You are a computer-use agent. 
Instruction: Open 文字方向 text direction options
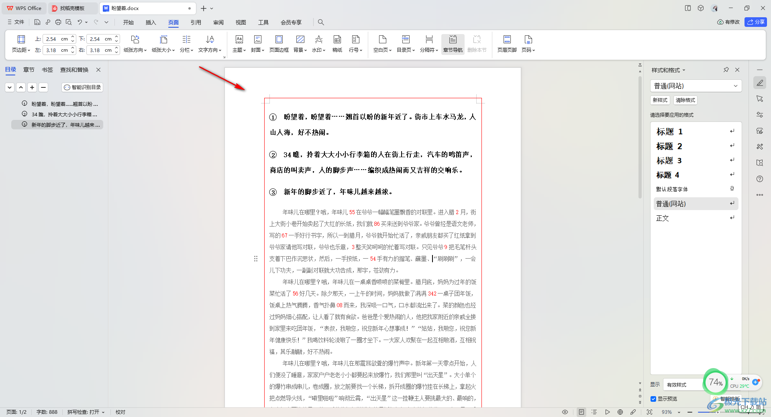[210, 44]
